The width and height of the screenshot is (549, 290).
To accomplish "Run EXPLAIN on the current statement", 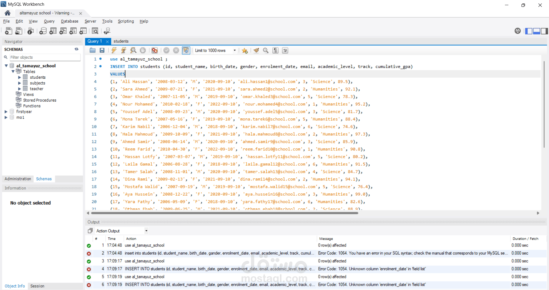I will click(x=133, y=50).
